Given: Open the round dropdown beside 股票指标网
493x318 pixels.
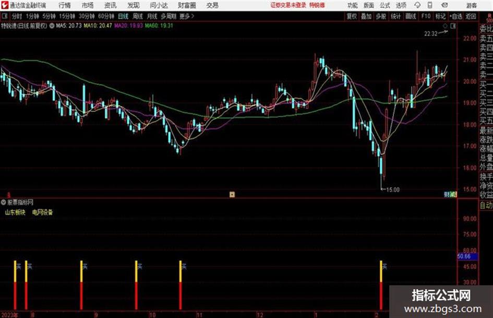Looking at the screenshot, I should pyautogui.click(x=4, y=202).
